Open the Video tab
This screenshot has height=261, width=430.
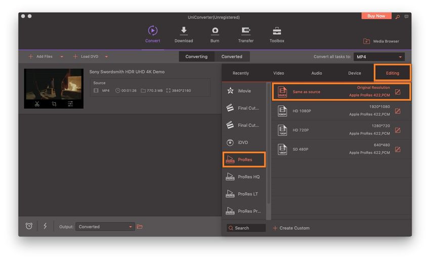[279, 73]
